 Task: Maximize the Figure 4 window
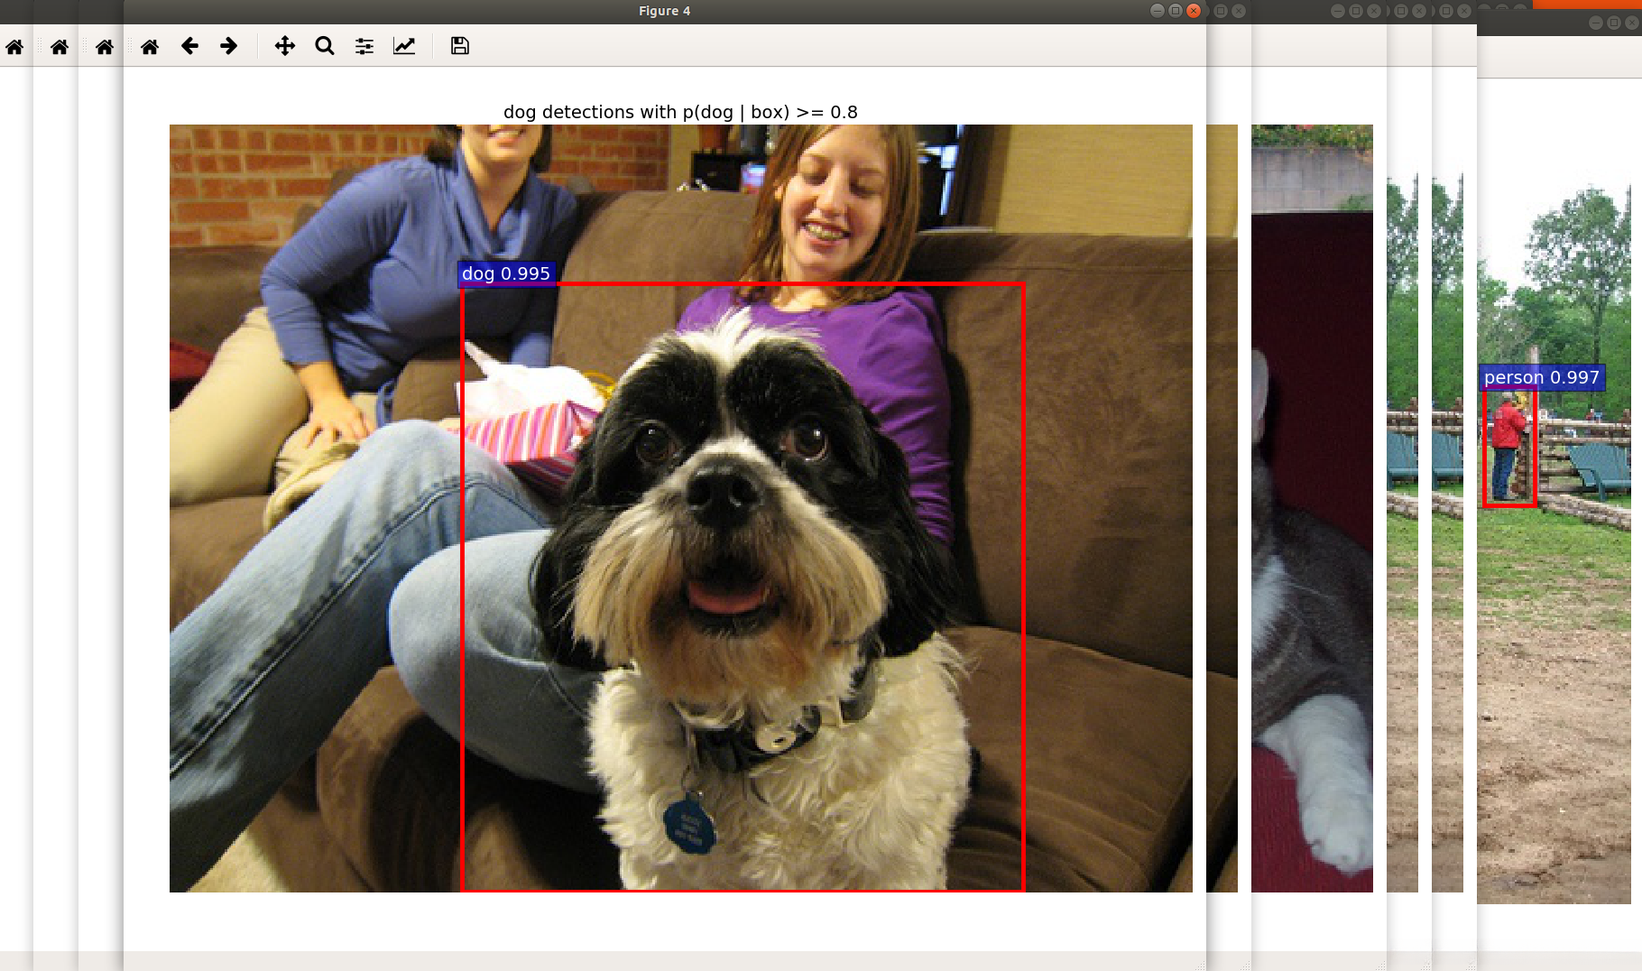1176,11
